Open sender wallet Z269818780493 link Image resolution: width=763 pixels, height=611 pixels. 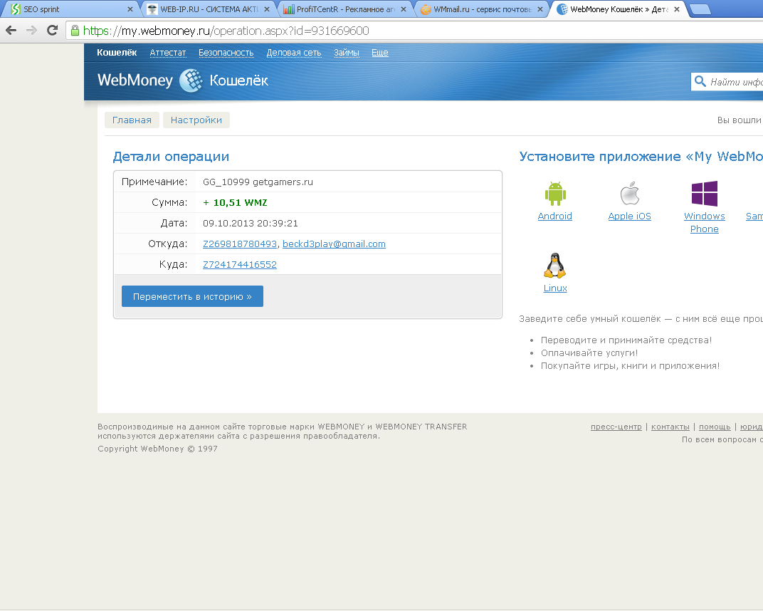click(x=240, y=244)
